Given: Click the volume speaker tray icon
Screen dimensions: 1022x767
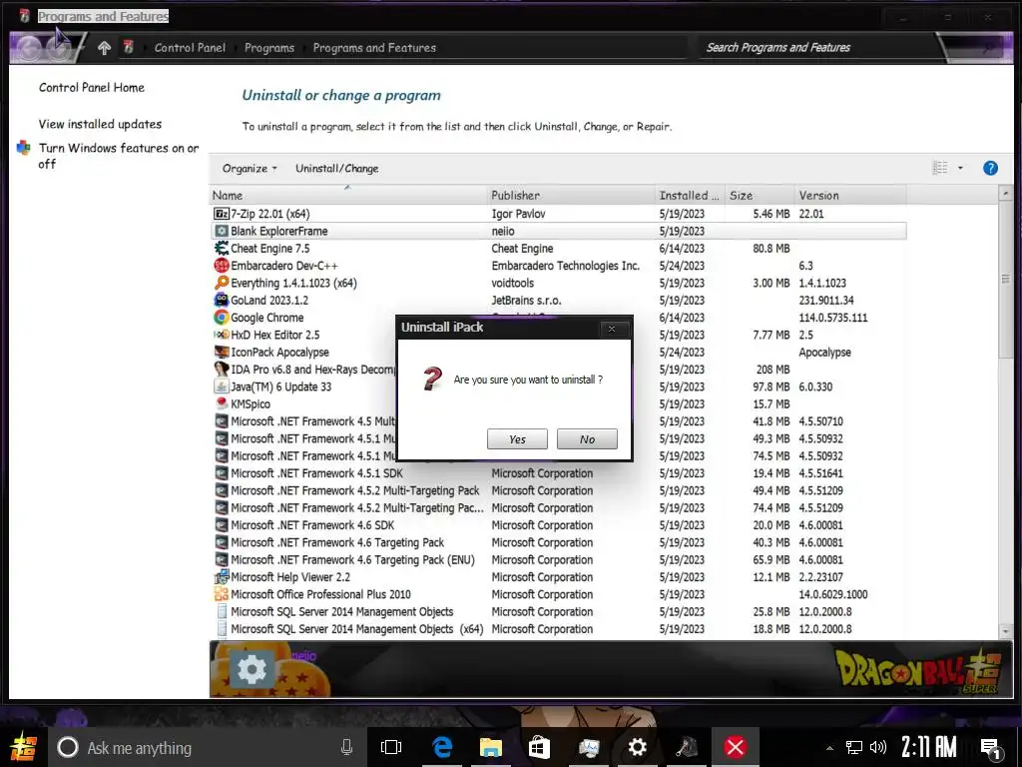Looking at the screenshot, I should coord(878,747).
